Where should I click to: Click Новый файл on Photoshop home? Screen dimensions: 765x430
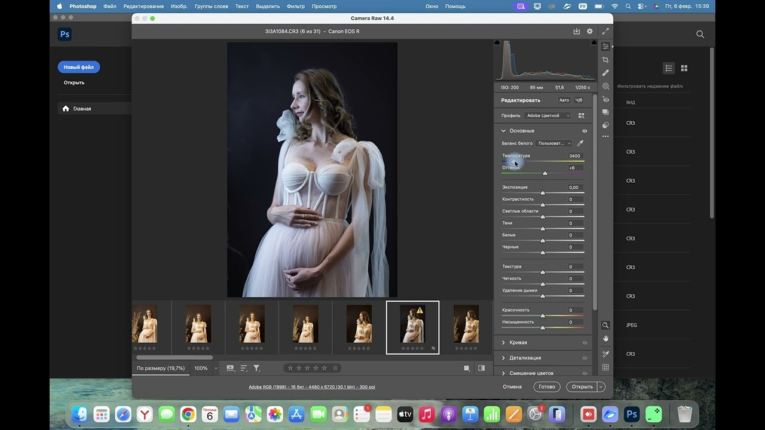pos(79,67)
